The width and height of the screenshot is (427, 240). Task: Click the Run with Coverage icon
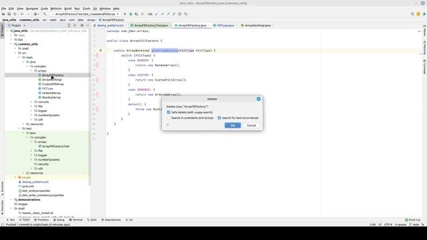coord(136,14)
